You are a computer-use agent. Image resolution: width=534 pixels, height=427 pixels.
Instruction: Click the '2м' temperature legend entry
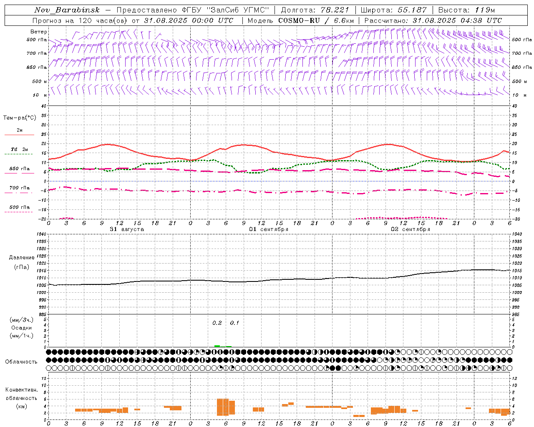point(20,130)
